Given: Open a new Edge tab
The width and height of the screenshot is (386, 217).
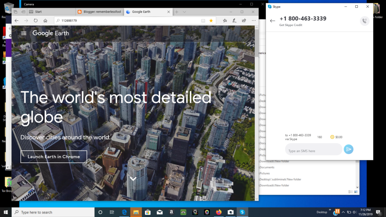Looking at the screenshot, I should (x=177, y=12).
